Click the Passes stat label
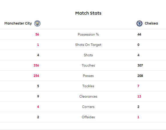The width and height of the screenshot is (166, 130). coord(88,76)
